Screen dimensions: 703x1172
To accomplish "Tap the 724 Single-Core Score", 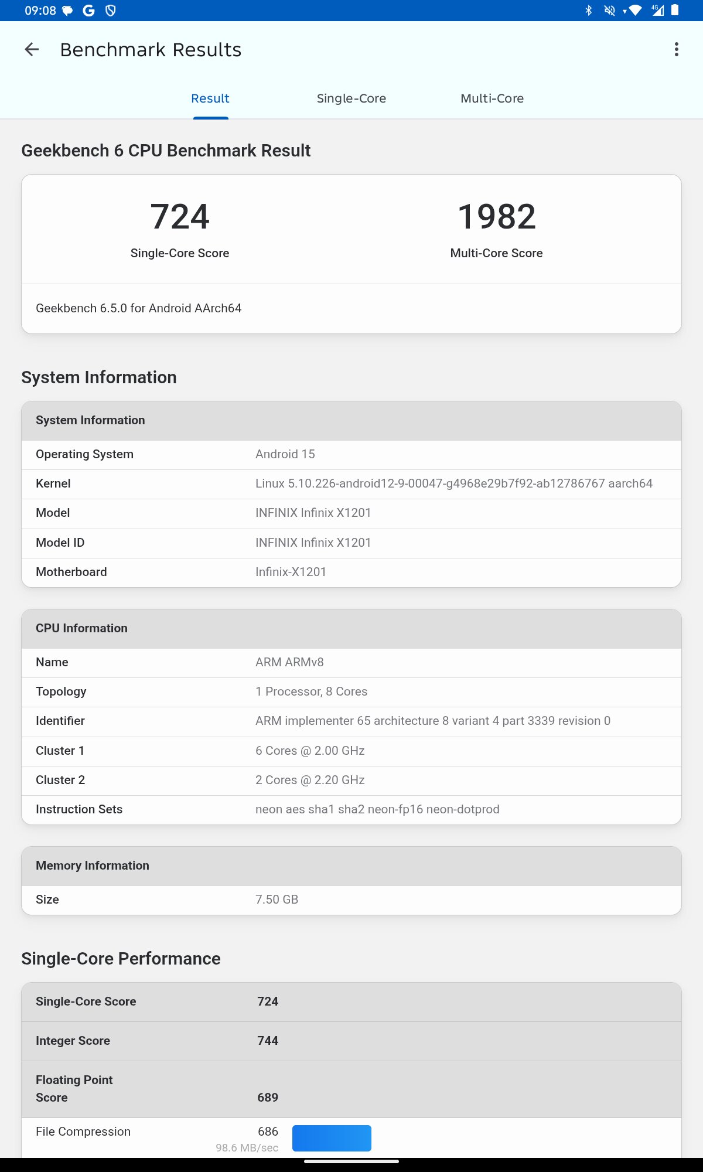I will tap(180, 217).
